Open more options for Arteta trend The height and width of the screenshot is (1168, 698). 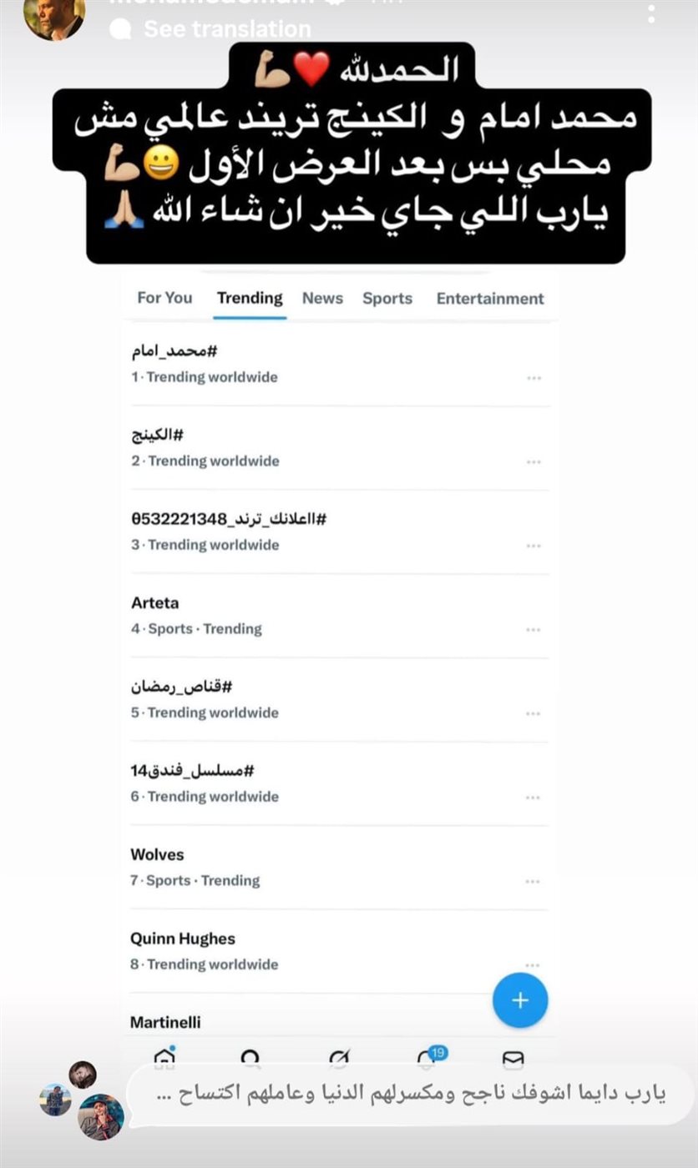534,630
